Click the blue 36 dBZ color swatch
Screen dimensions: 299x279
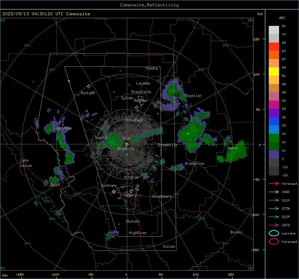(x=274, y=121)
